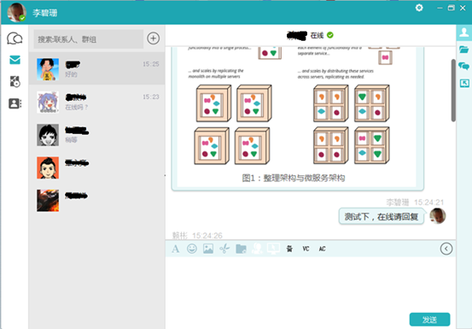Open the conversation timestamped 15:23
472x329 pixels.
pyautogui.click(x=96, y=102)
